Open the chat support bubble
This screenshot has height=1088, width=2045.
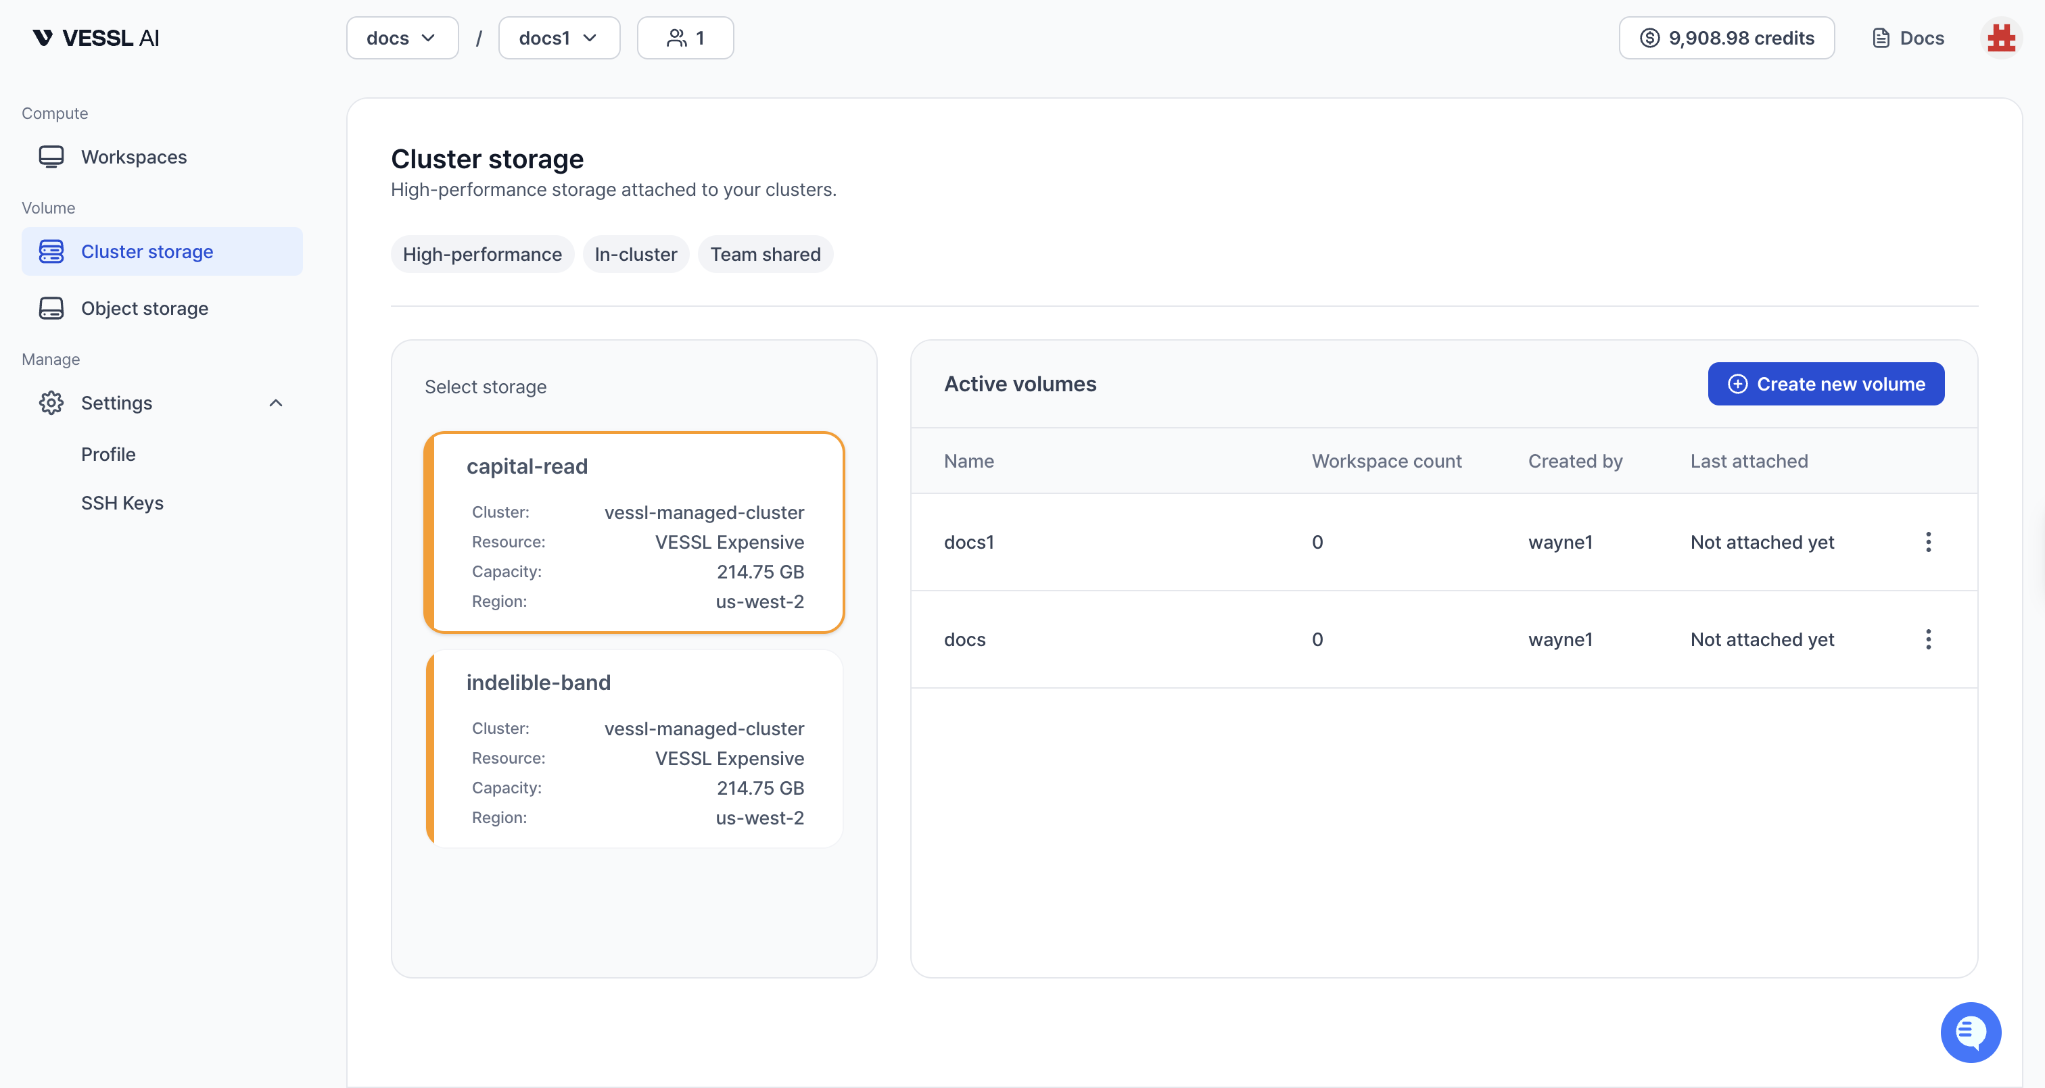pyautogui.click(x=1971, y=1032)
